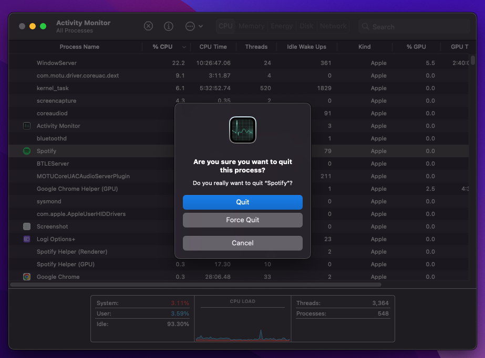Viewport: 485px width, 358px height.
Task: Click the vertical scrollbar of the process list
Action: pos(472,60)
